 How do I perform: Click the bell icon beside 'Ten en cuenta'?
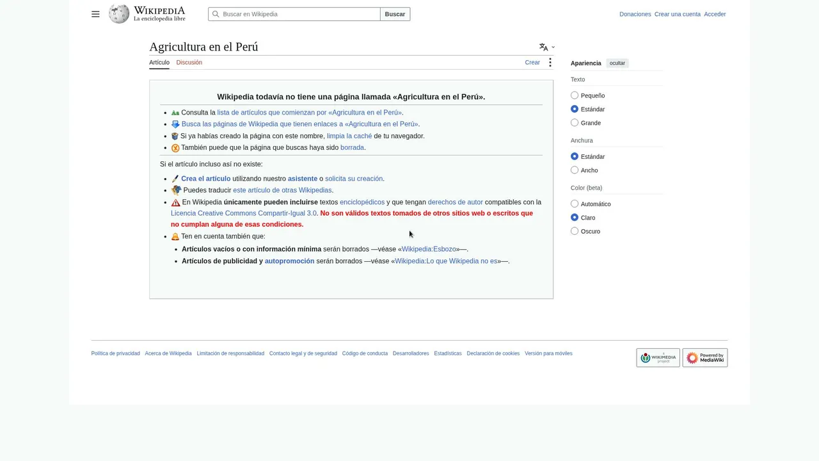pos(175,237)
